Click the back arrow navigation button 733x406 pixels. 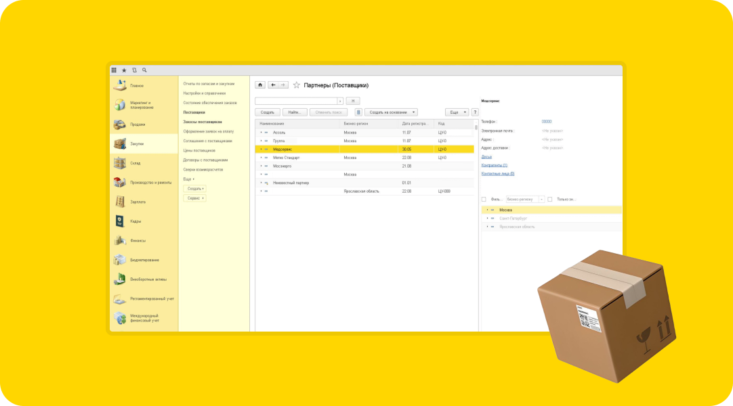click(273, 85)
